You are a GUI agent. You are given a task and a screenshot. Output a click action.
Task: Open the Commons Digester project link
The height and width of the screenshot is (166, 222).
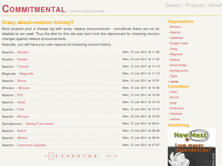(32, 145)
